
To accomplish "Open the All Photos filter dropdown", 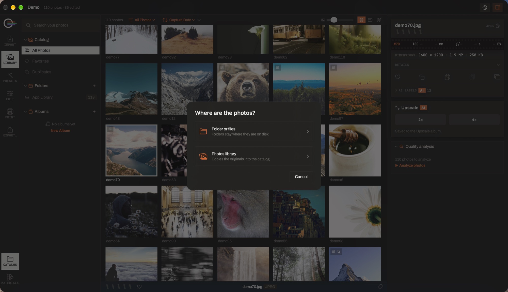I will point(142,20).
